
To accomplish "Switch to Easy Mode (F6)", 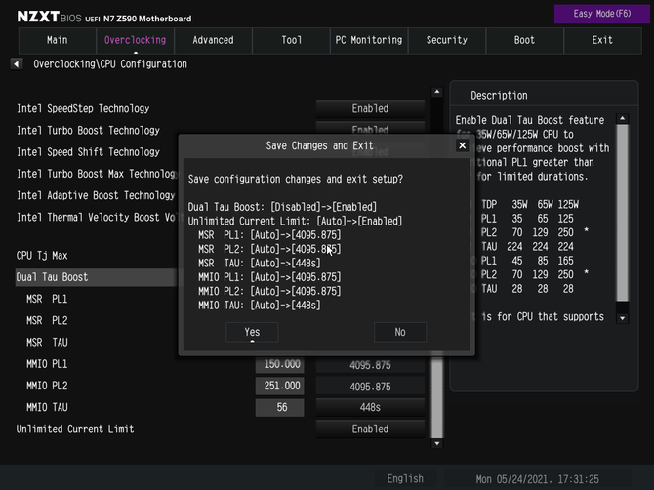I will click(602, 14).
